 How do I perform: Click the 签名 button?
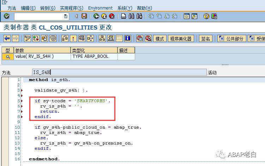[205, 39]
